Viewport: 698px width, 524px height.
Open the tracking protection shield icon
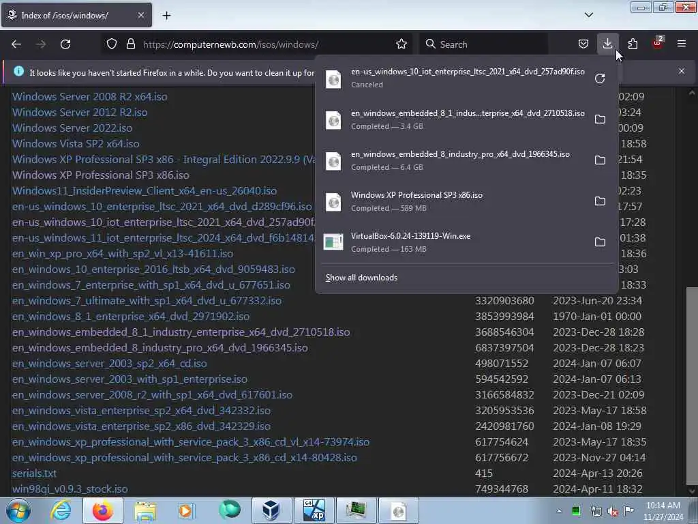point(112,44)
